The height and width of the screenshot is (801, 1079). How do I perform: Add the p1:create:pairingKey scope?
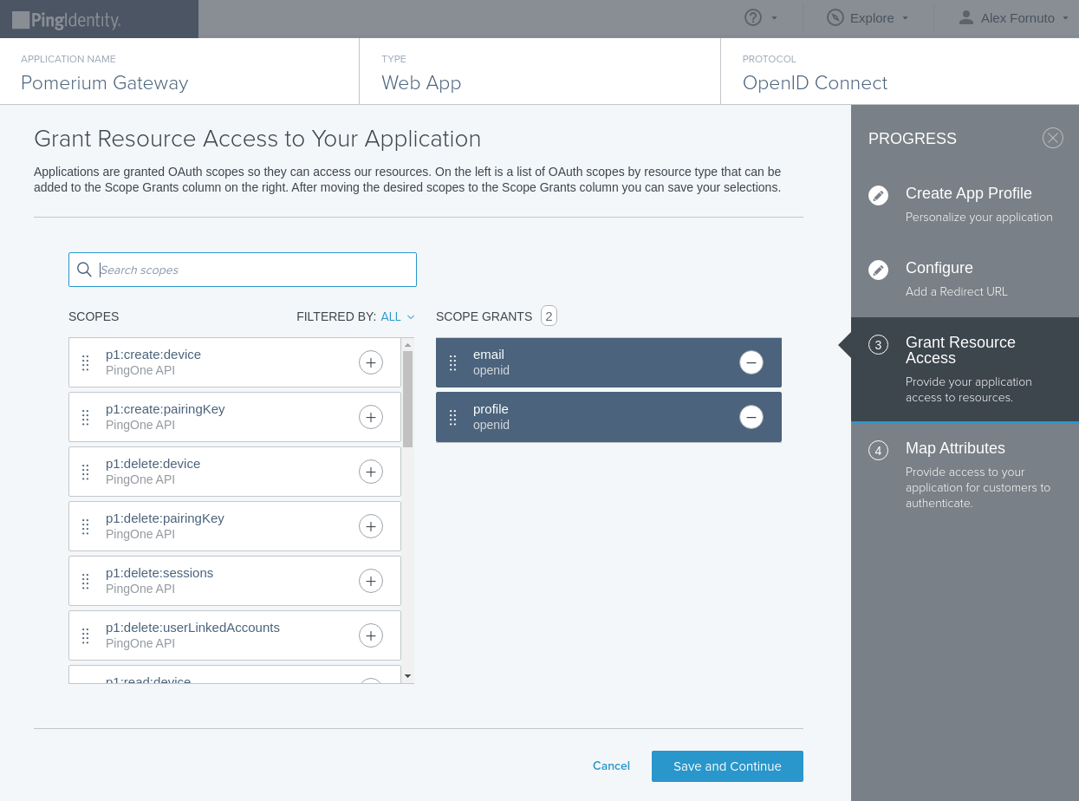371,417
